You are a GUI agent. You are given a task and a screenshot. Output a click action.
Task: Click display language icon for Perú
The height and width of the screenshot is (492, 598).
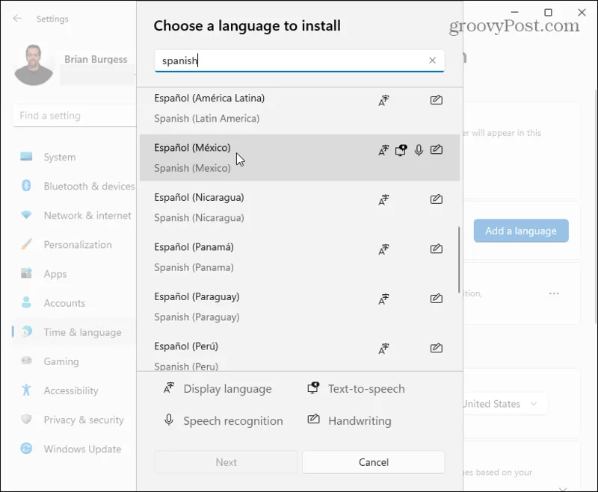pyautogui.click(x=383, y=349)
